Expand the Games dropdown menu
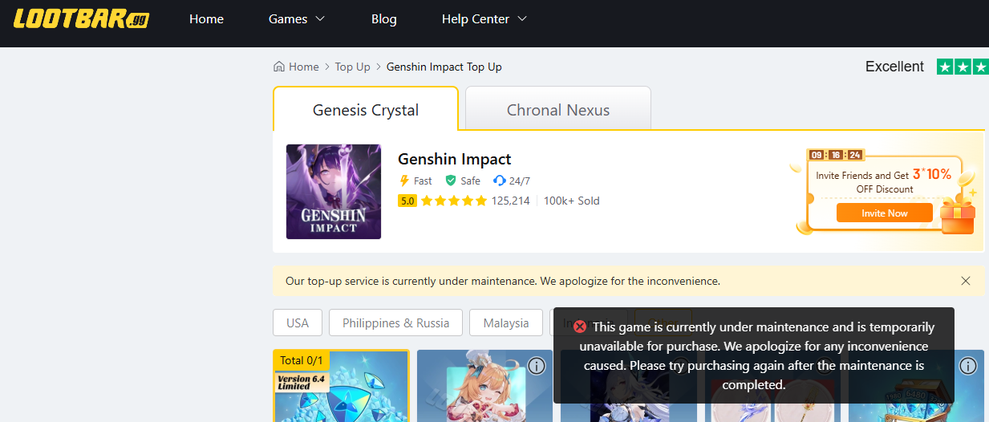The height and width of the screenshot is (422, 989). tap(296, 19)
